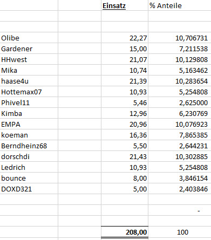The width and height of the screenshot is (211, 240).
Task: Click EMPA's Einsatz value 20,96
Action: 125,124
